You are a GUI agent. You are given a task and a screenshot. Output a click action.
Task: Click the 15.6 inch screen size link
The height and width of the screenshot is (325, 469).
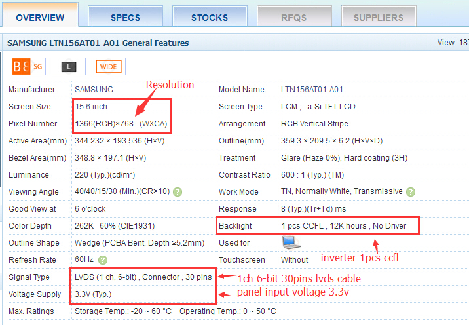(x=91, y=107)
